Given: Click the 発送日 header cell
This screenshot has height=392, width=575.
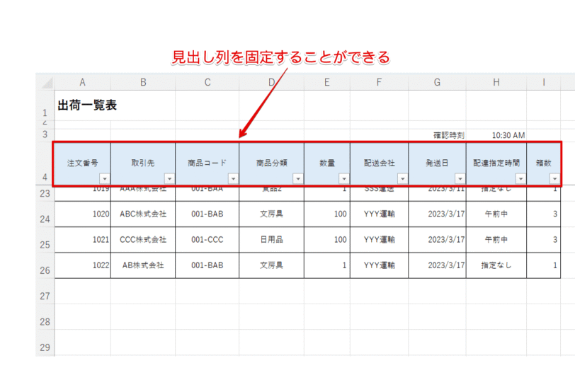Looking at the screenshot, I should click(x=437, y=163).
